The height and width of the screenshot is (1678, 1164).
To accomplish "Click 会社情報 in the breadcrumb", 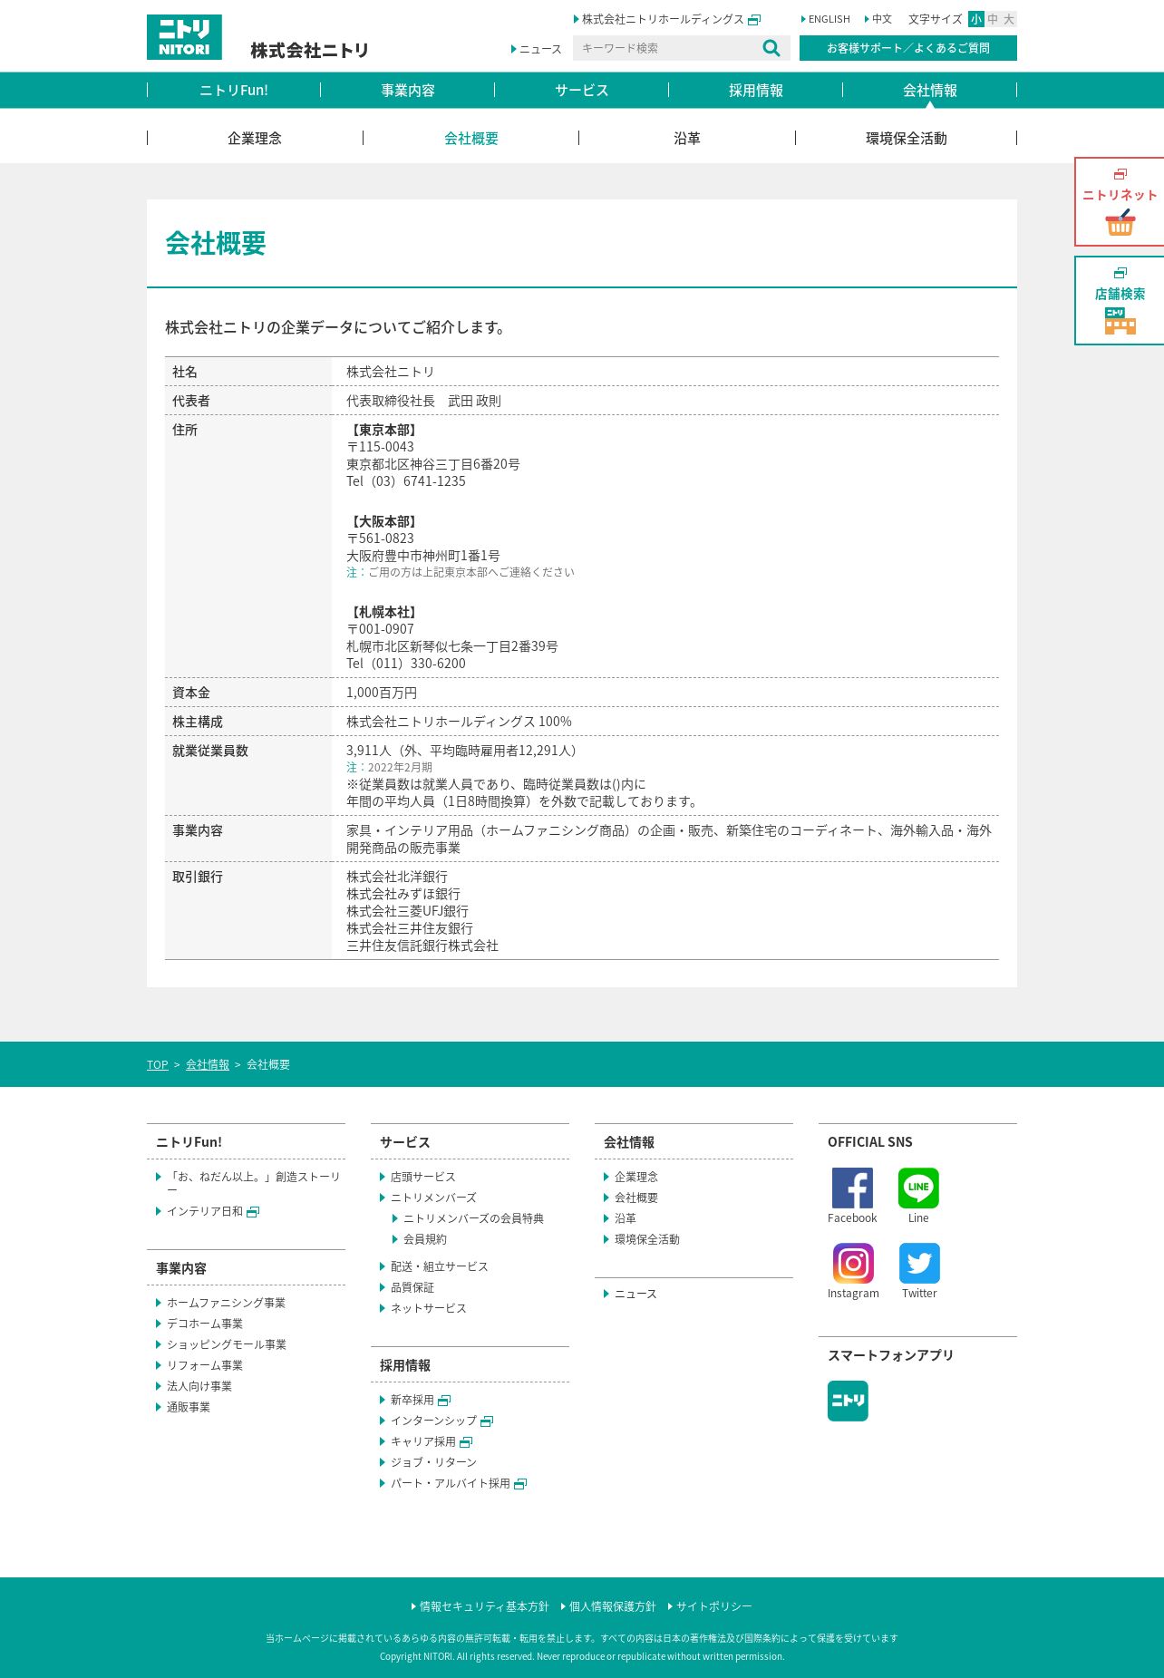I will [x=208, y=1064].
